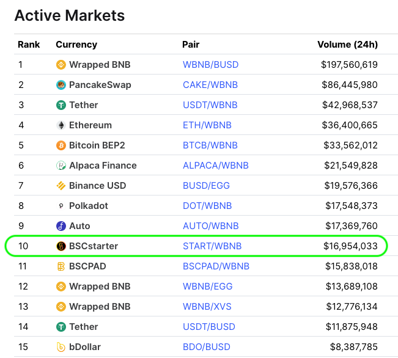Click the Auto blue icon
The width and height of the screenshot is (398, 358).
pyautogui.click(x=61, y=226)
